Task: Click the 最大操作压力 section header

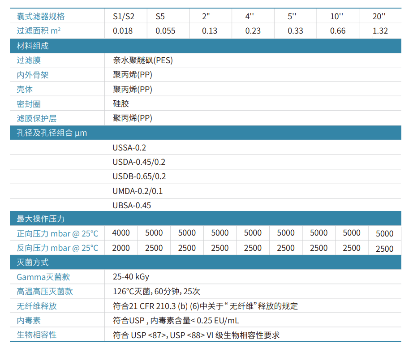Action: coord(41,219)
